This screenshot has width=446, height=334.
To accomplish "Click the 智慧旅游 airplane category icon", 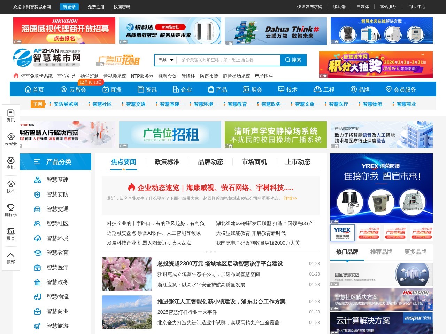I will pyautogui.click(x=38, y=326).
